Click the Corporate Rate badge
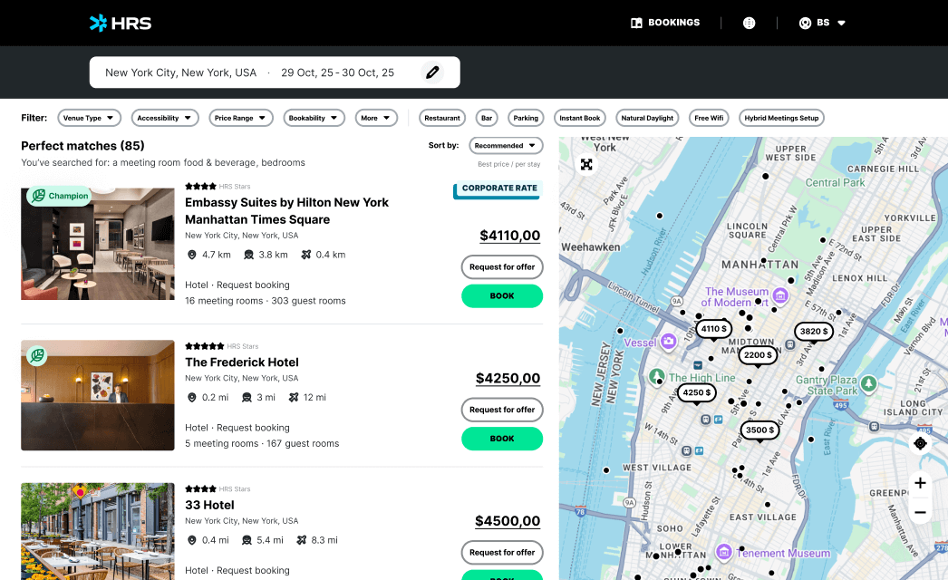 click(498, 189)
